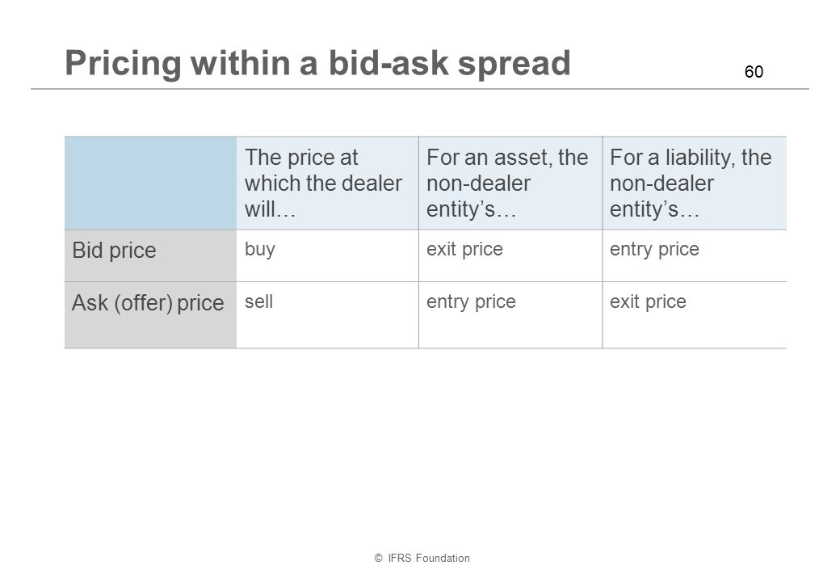Click 'exit price' in the Ask price row
The height and width of the screenshot is (582, 840).
coord(648,302)
